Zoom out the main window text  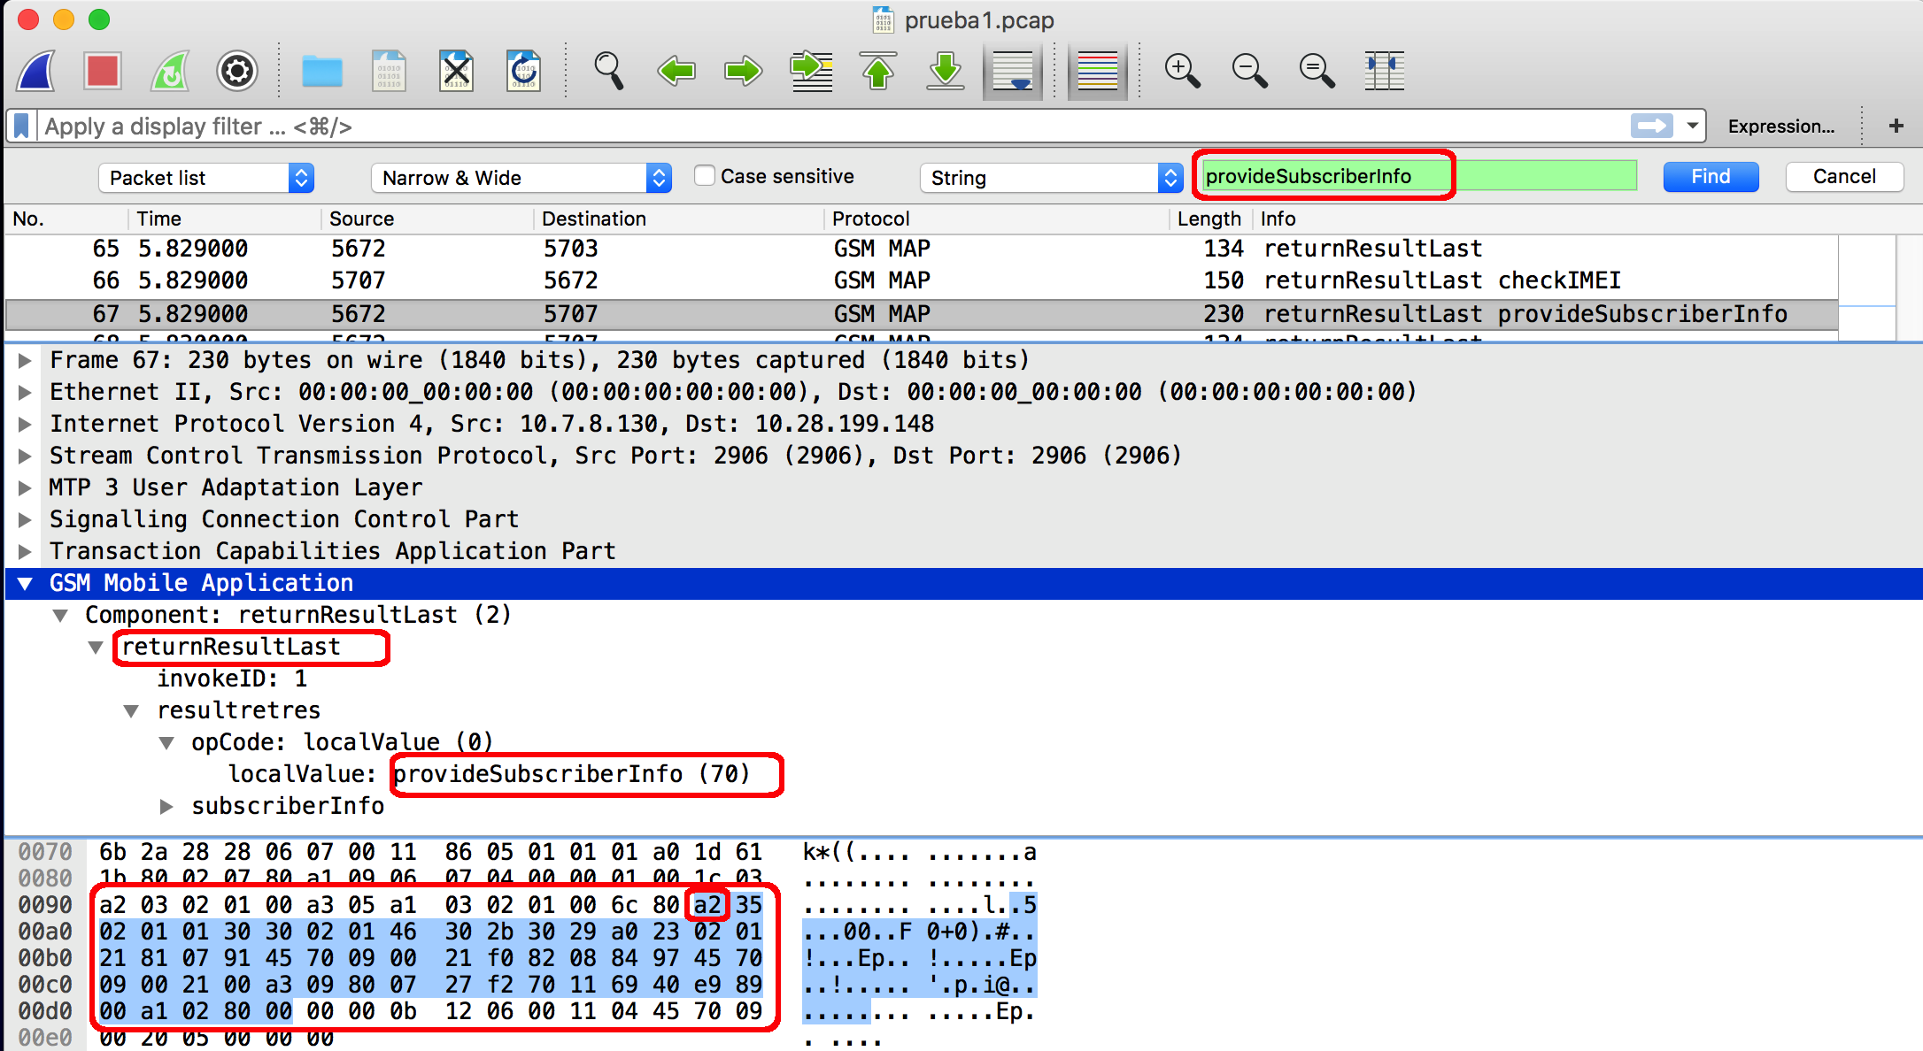[1250, 71]
